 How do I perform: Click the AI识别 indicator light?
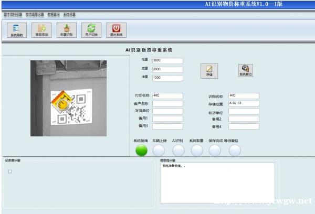point(178,151)
